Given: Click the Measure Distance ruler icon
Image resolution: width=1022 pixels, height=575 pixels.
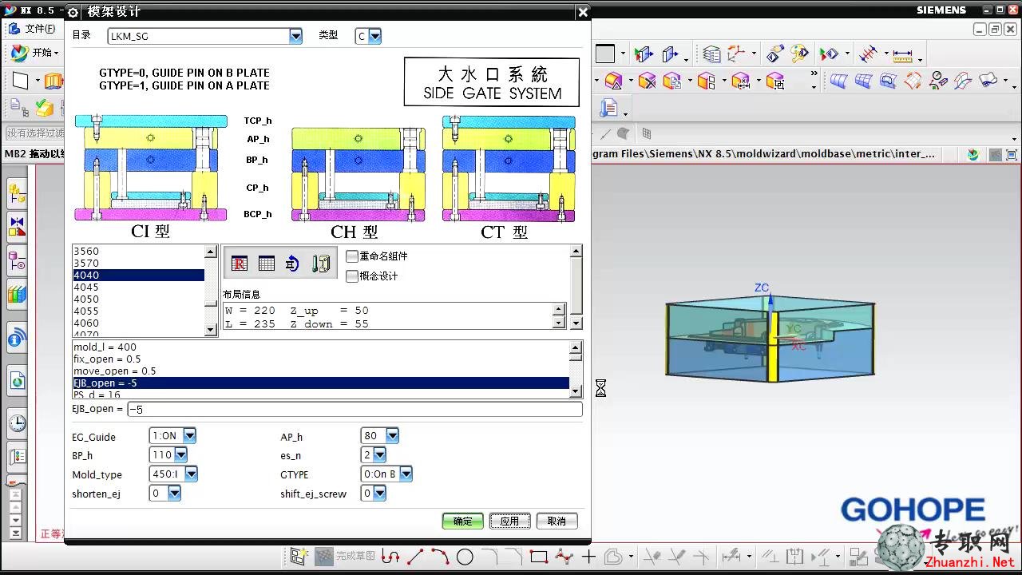Looking at the screenshot, I should click(x=902, y=54).
